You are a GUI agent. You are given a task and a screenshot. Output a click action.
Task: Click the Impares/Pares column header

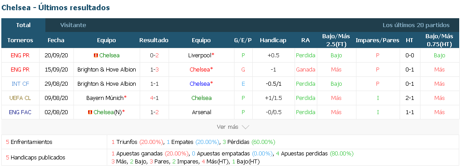coord(377,40)
